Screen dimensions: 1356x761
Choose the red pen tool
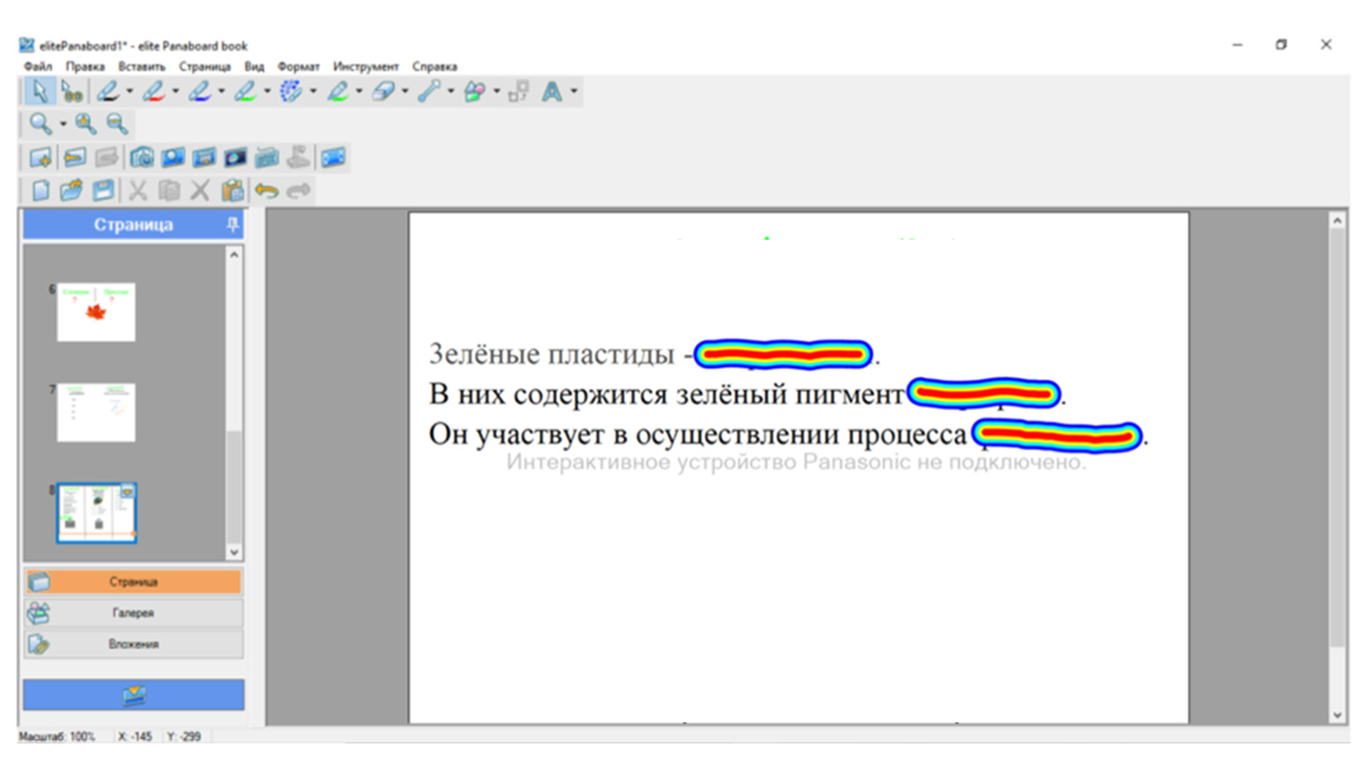tap(153, 92)
